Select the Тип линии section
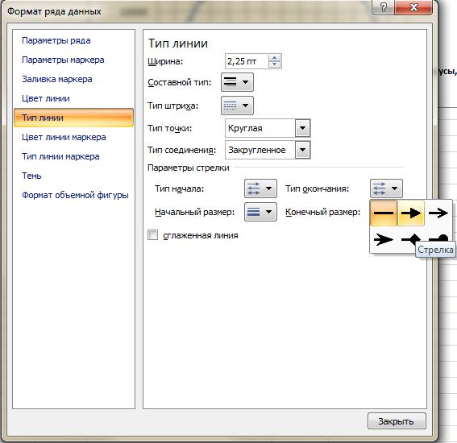 (x=73, y=118)
